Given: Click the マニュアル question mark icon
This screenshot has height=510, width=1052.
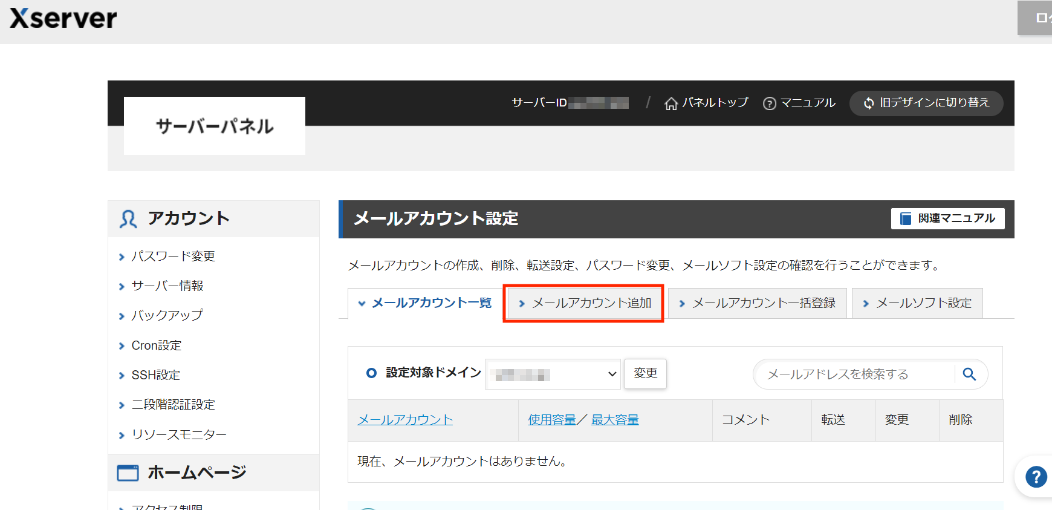Looking at the screenshot, I should (769, 103).
